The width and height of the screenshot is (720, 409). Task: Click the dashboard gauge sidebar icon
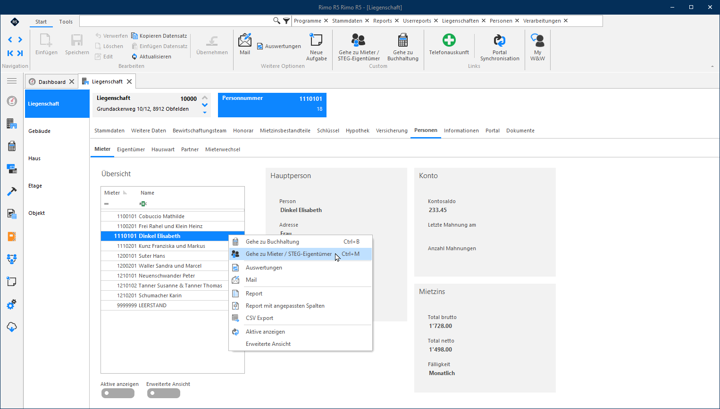(x=12, y=101)
